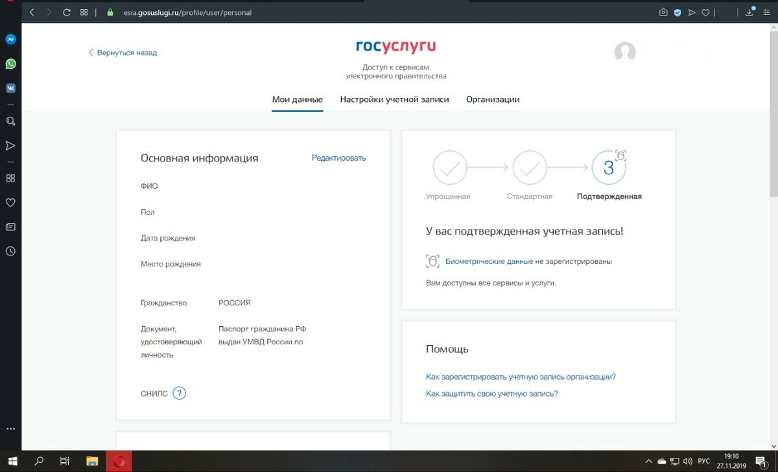The height and width of the screenshot is (472, 778).
Task: Open OneDrive cloud tray icon
Action: pyautogui.click(x=662, y=461)
